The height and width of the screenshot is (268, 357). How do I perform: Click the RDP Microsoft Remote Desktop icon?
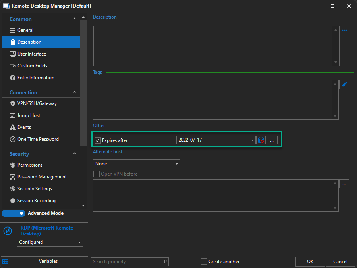coord(8,231)
